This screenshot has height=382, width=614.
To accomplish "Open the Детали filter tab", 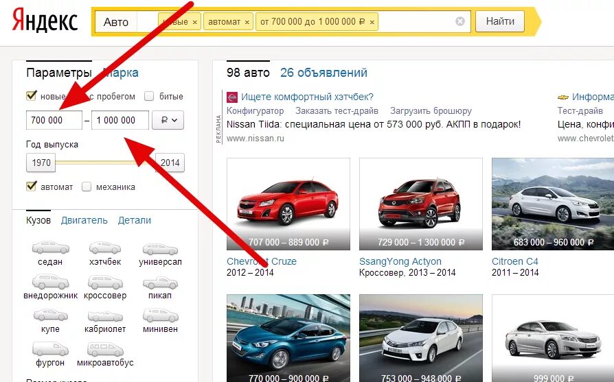I will click(135, 220).
